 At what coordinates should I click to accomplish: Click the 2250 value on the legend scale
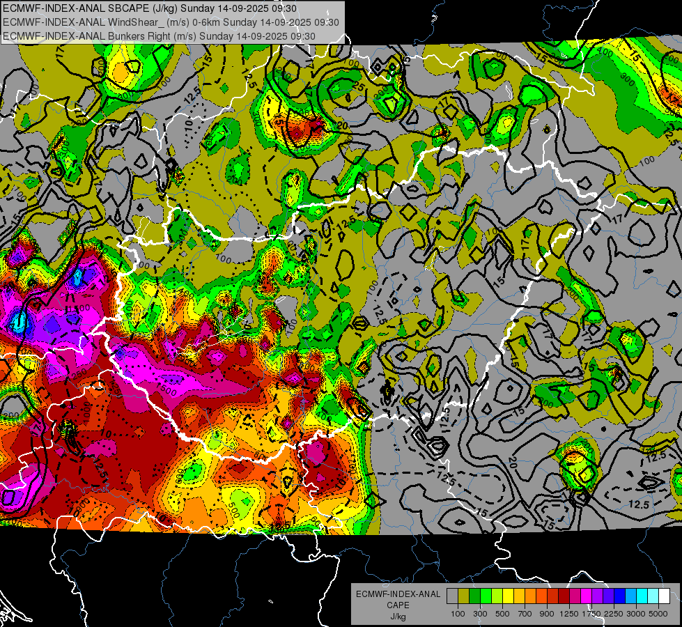614,614
